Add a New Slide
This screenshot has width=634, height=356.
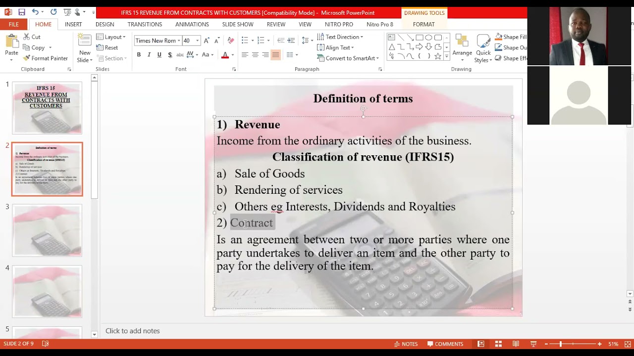coord(85,47)
